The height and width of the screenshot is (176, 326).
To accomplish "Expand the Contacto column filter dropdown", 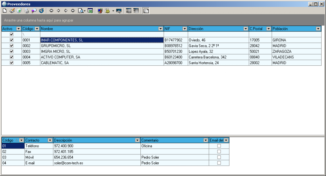I will (50, 140).
